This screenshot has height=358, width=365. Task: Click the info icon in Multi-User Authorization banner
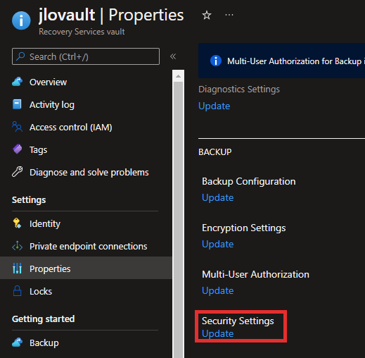click(216, 61)
